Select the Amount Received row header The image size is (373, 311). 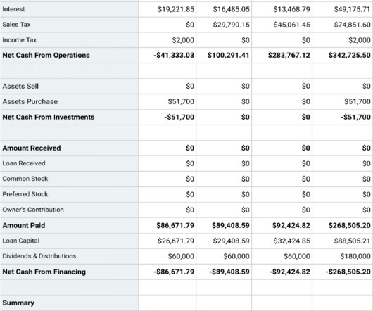tap(32, 148)
